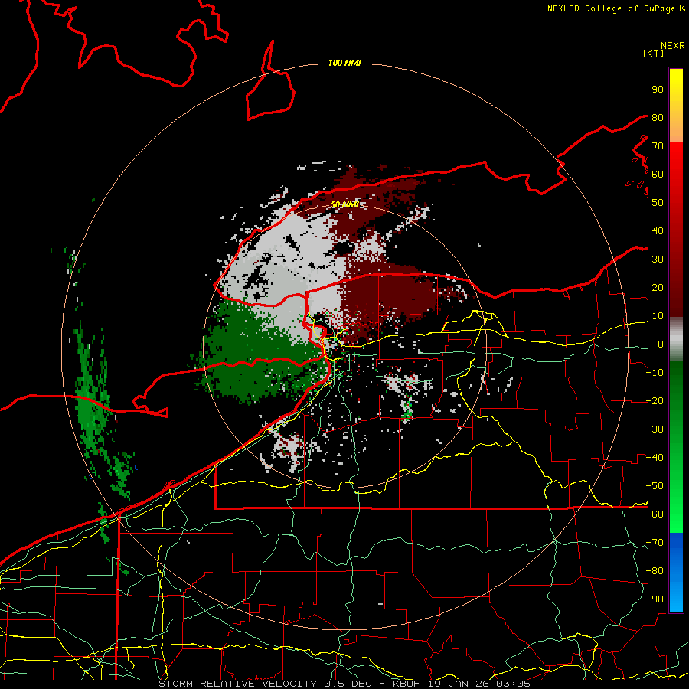Click the 70 value on velocity scale
This screenshot has height=689, width=689.
coord(658,146)
